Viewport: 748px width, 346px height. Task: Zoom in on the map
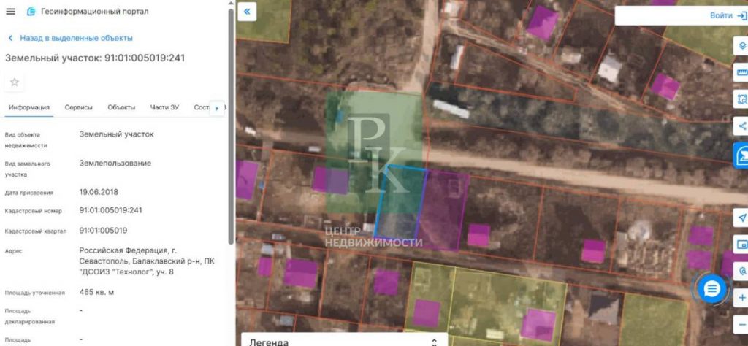pos(741,298)
